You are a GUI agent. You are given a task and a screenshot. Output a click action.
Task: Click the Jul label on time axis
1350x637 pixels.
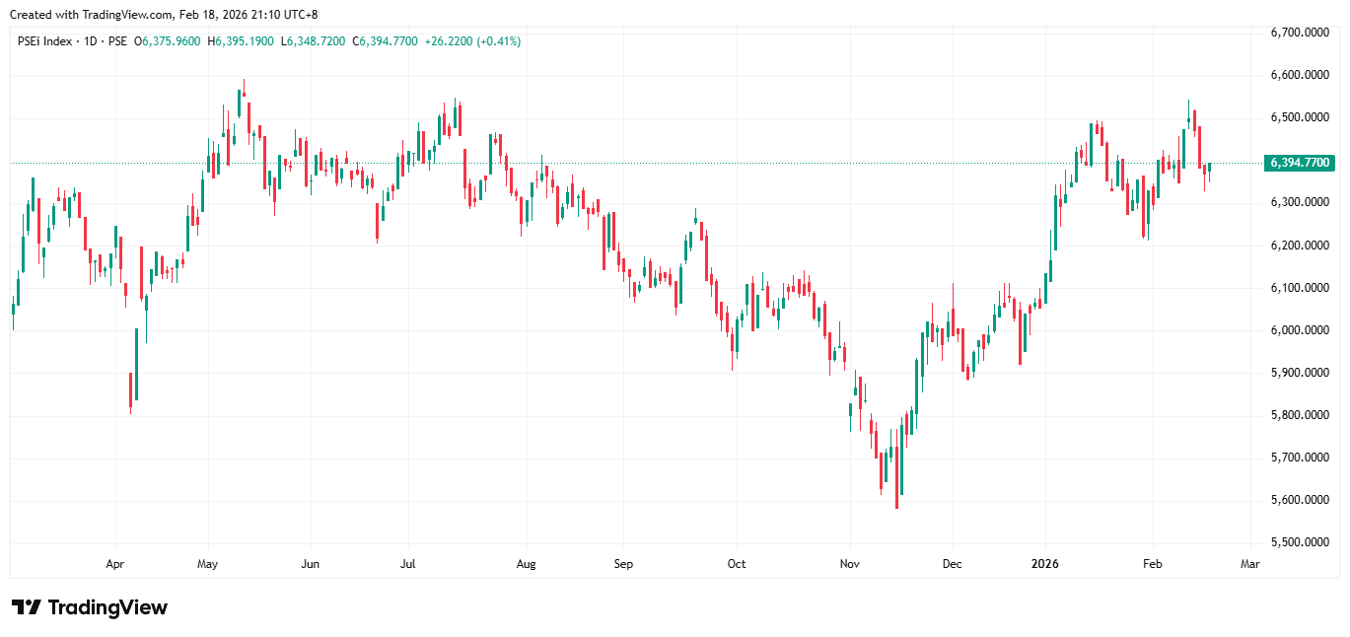407,564
